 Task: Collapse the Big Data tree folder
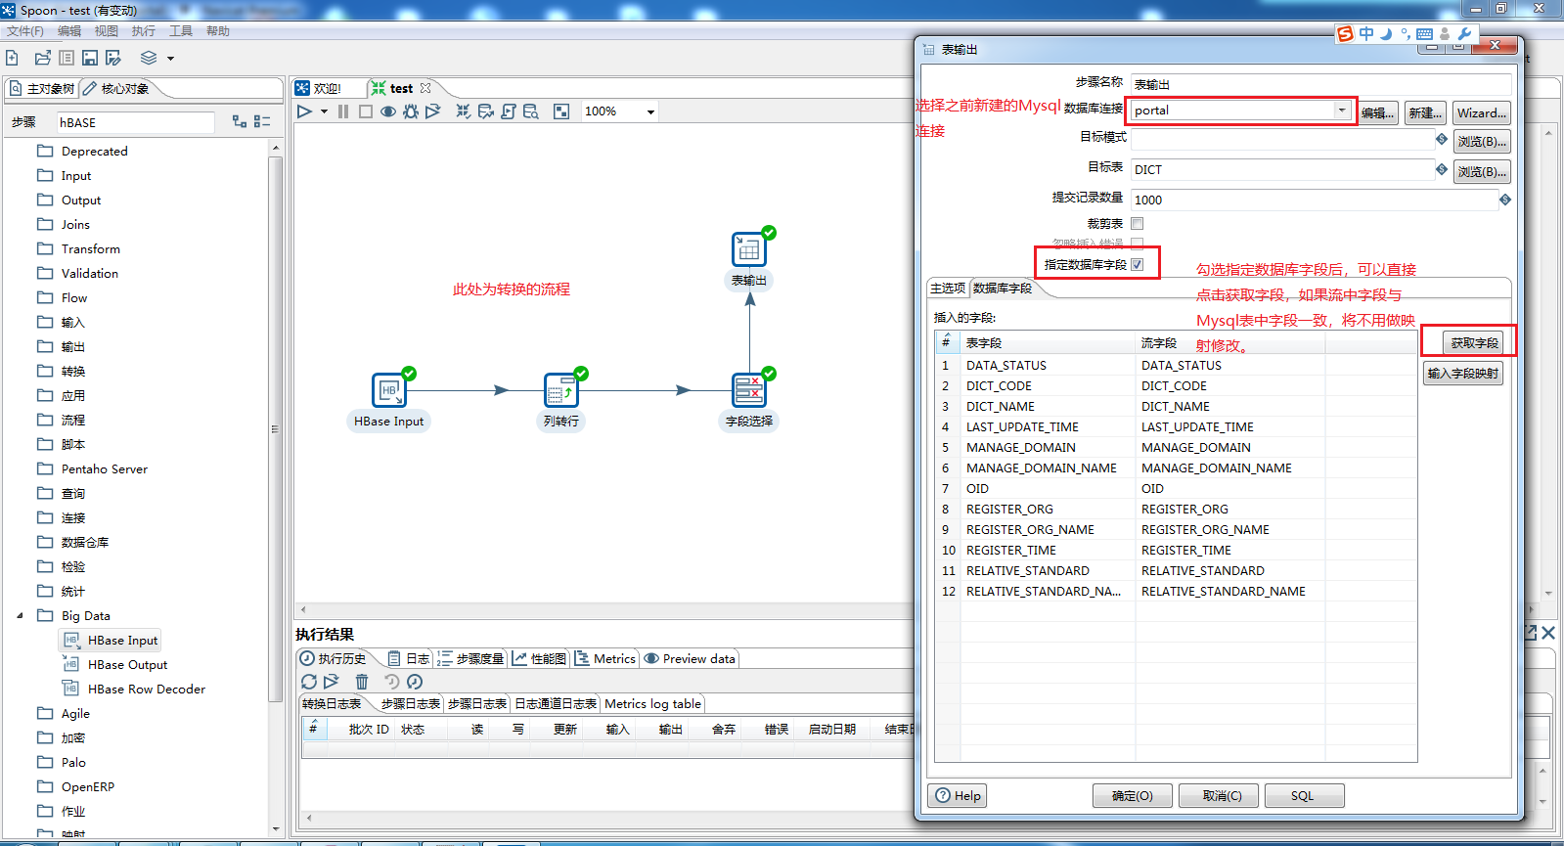[x=20, y=616]
